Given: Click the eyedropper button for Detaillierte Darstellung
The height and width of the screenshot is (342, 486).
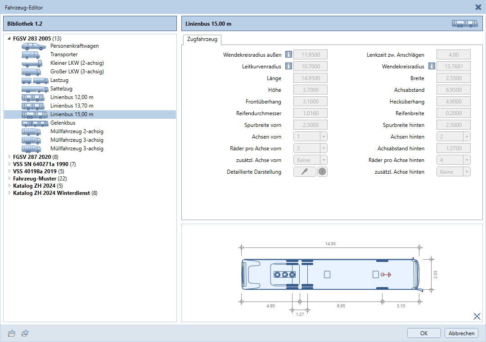Looking at the screenshot, I should click(x=305, y=172).
